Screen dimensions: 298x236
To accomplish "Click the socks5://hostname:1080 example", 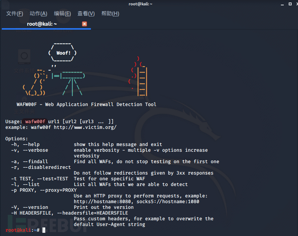I will pyautogui.click(x=168, y=201).
